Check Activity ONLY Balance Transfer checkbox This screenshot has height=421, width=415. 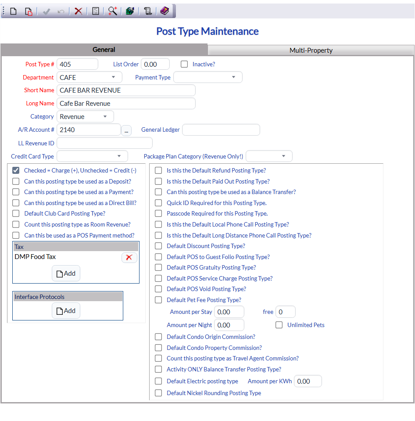pos(158,370)
